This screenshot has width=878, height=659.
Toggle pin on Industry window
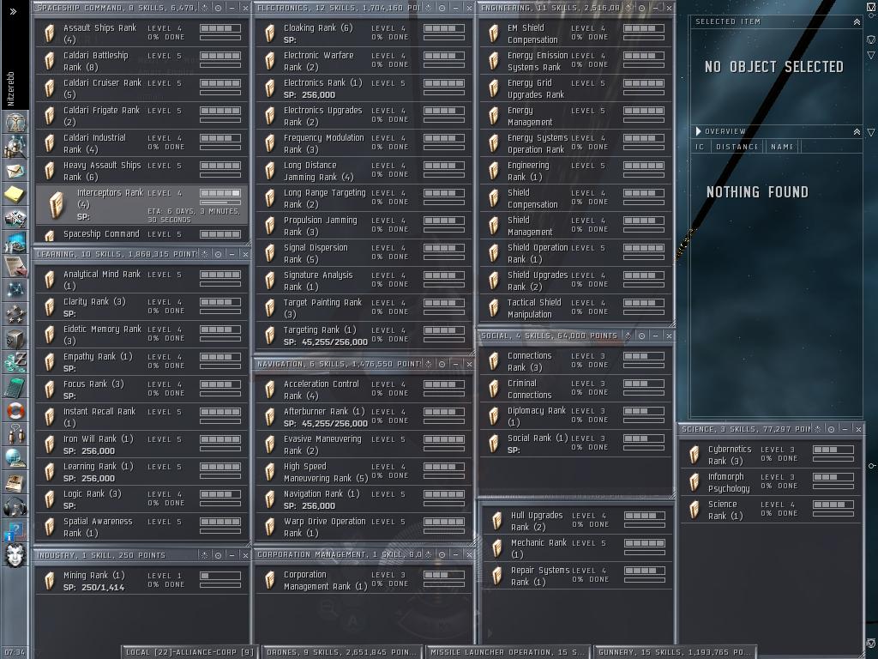tap(204, 555)
